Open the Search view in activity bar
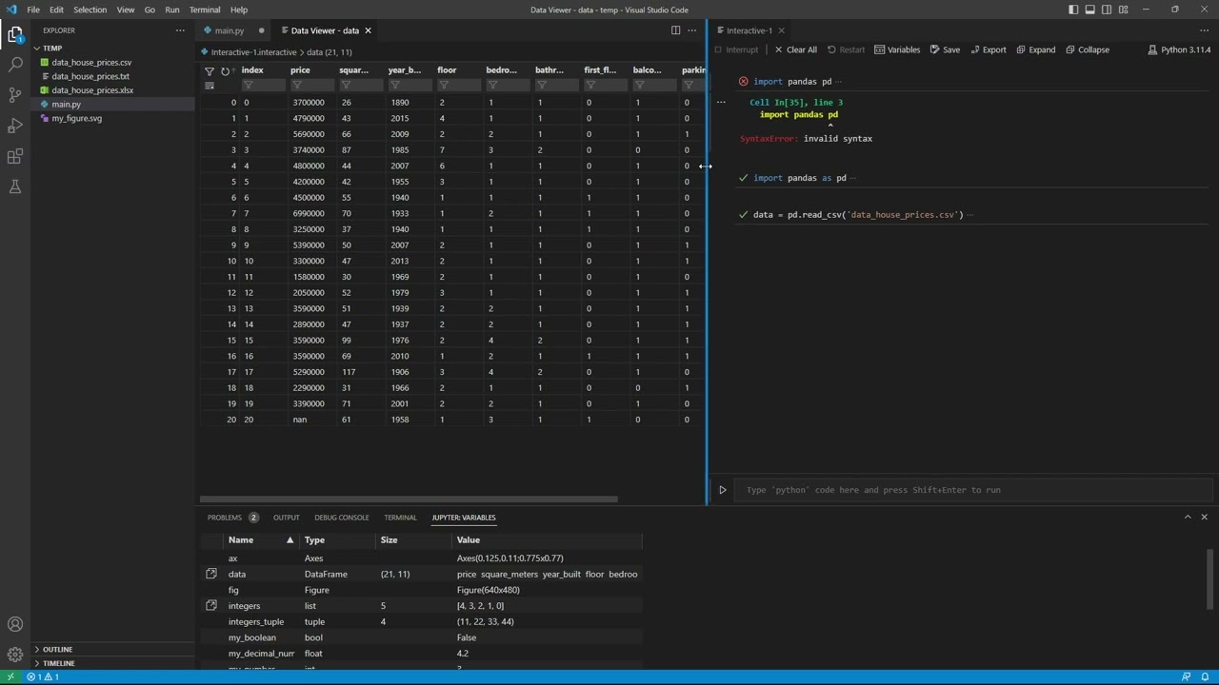1219x685 pixels. click(x=15, y=65)
